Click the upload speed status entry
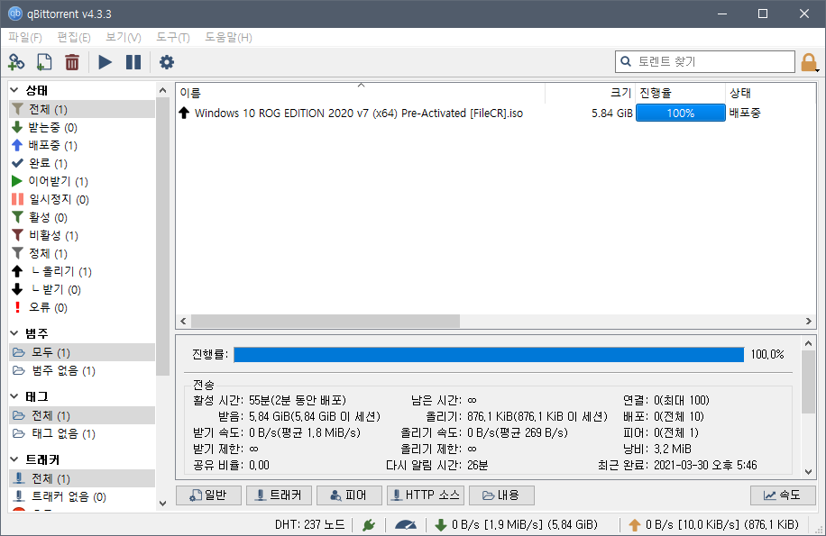This screenshot has height=536, width=826. pyautogui.click(x=714, y=524)
